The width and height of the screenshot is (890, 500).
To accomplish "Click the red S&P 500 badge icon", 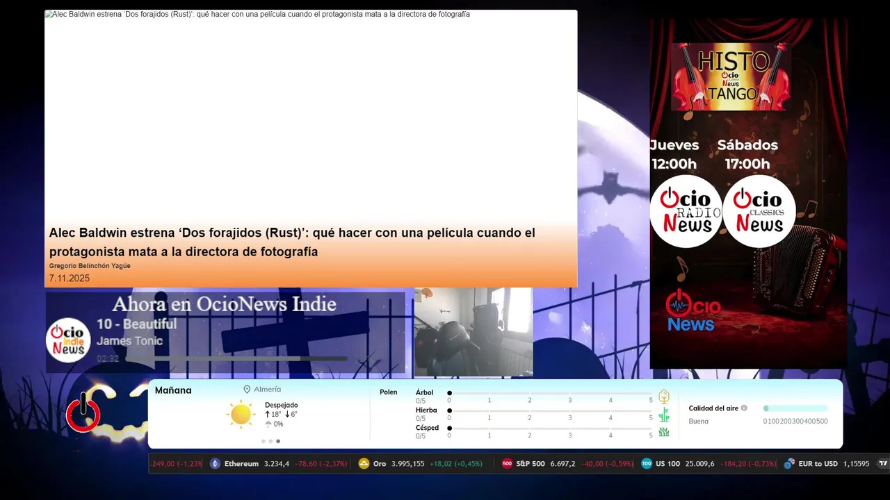I will (507, 464).
